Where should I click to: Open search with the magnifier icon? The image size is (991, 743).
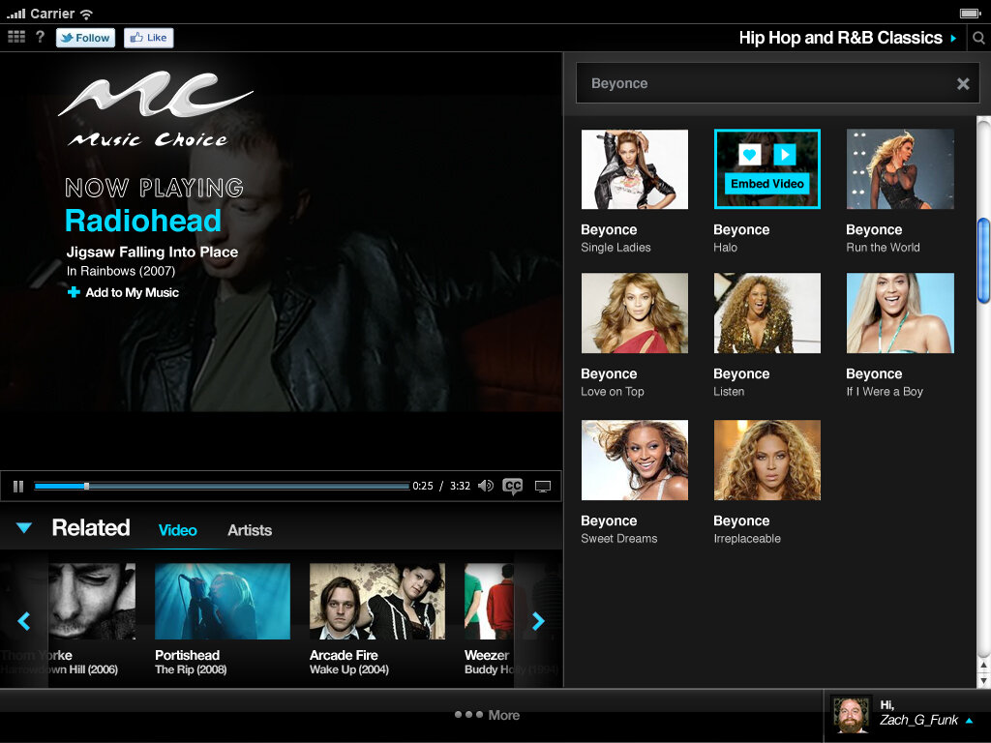coord(978,38)
